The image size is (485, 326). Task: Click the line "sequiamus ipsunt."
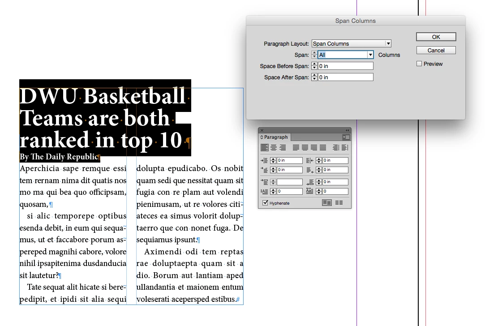tap(167, 240)
